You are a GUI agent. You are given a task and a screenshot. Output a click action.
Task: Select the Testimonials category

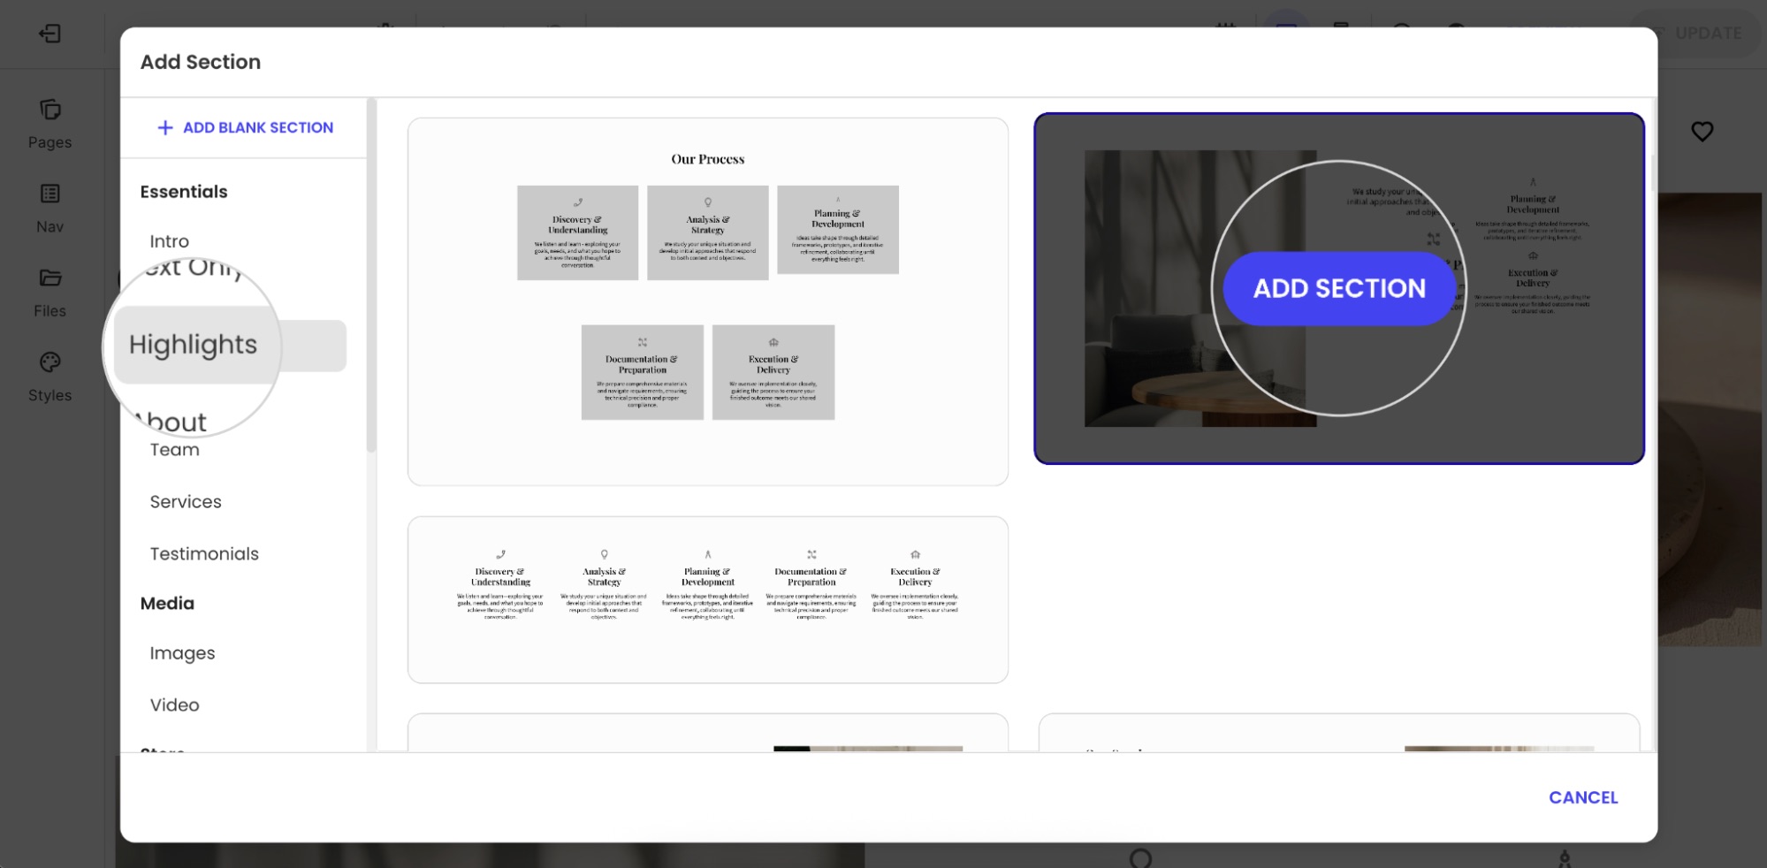(x=204, y=554)
